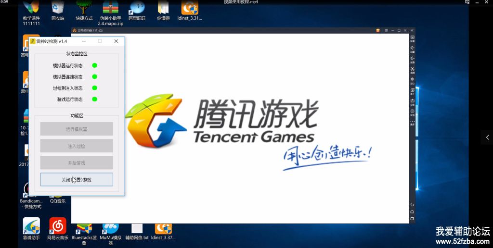The image size is (493, 248).
Task: Select 快捷方式 desktop icon
Action: click(x=84, y=11)
